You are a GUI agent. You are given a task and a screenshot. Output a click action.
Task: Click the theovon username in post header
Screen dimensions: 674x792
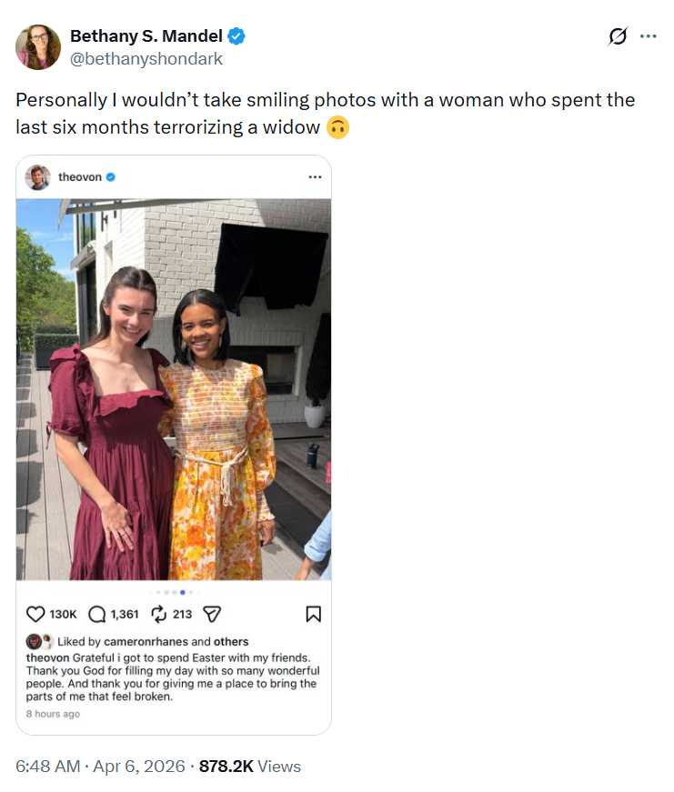(x=79, y=176)
